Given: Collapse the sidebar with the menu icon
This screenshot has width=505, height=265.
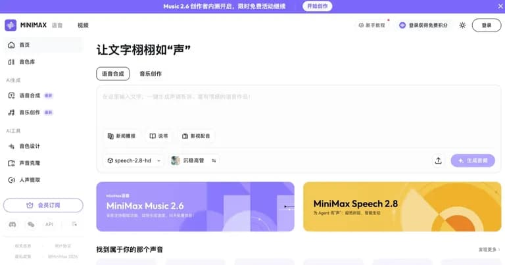Looking at the screenshot, I should point(74,224).
